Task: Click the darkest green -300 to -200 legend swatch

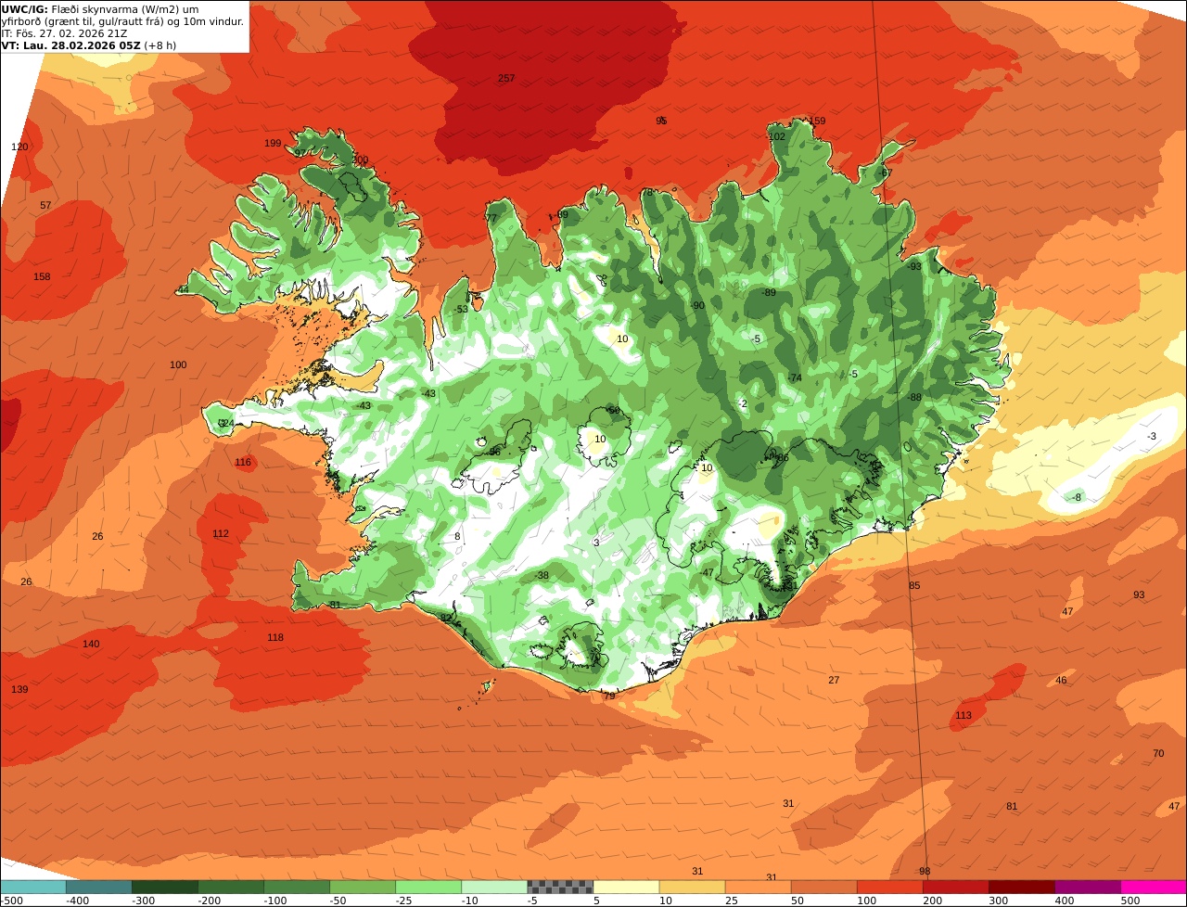Action: (165, 887)
